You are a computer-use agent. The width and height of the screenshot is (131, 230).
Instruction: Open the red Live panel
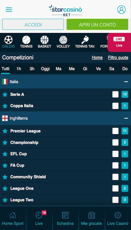click(119, 42)
